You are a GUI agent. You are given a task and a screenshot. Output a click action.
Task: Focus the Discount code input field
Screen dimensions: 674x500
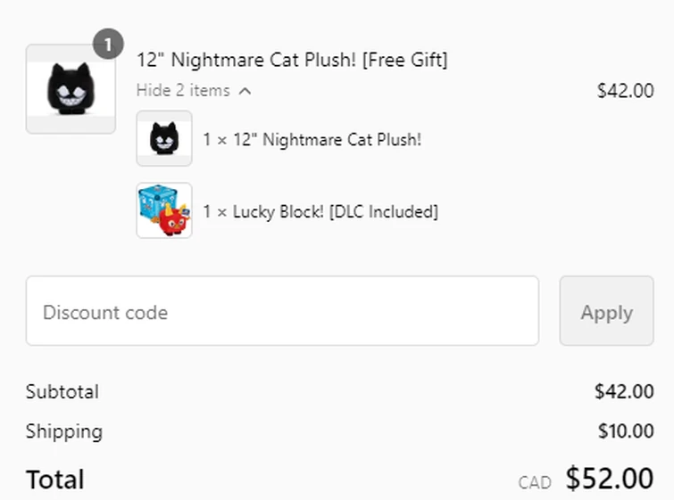[282, 311]
